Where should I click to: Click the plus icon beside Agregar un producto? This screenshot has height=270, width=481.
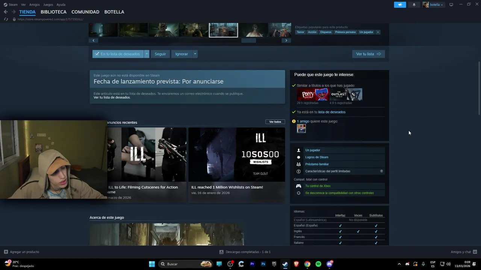coord(6,252)
